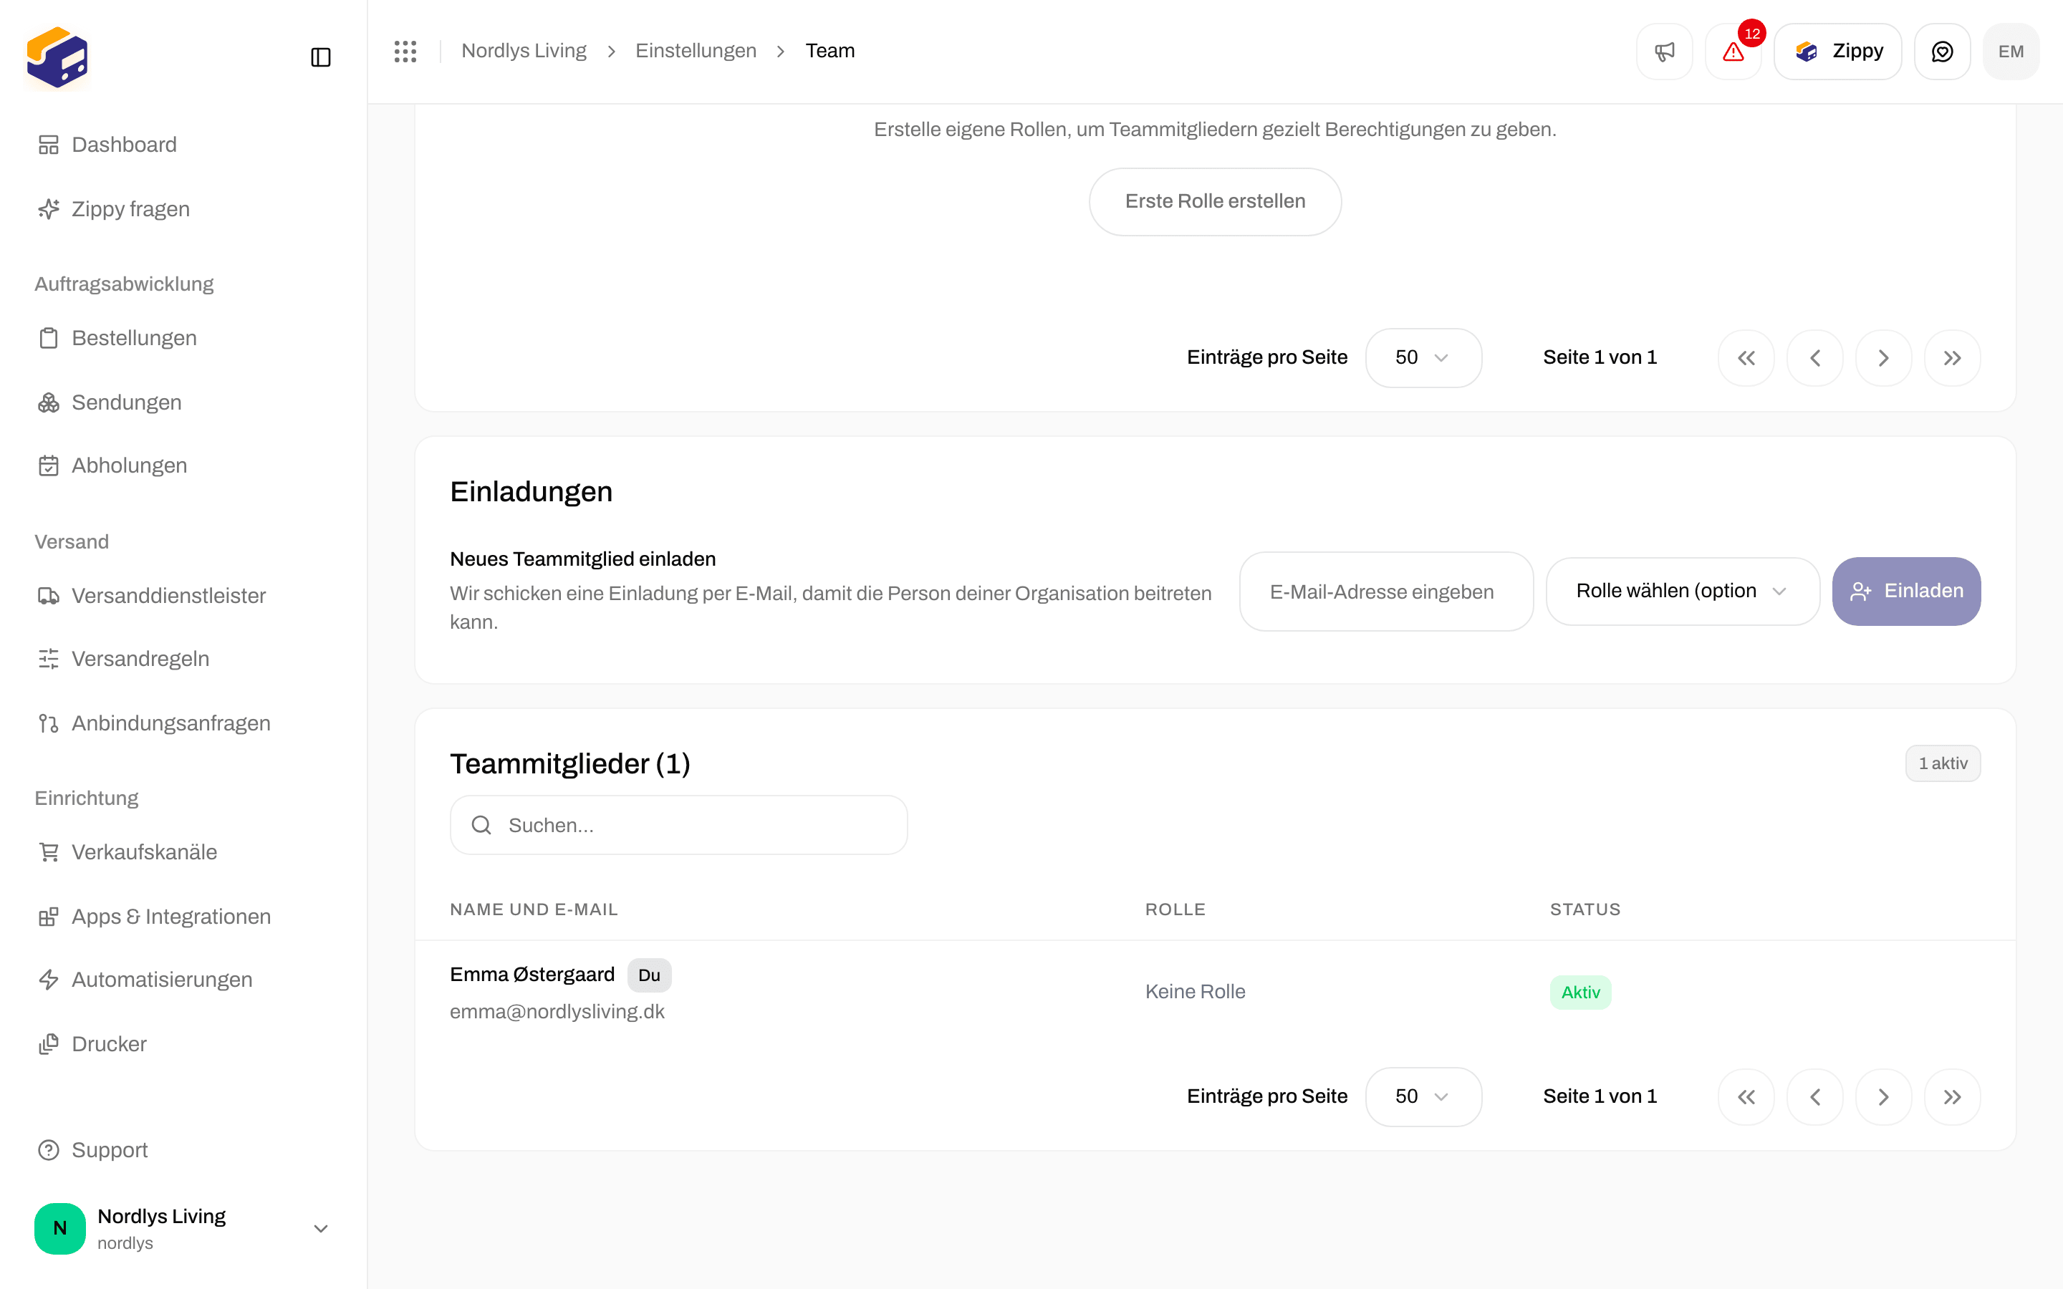Viewport: 2063px width, 1289px height.
Task: Collapse the sidebar with the panel icon
Action: pos(320,57)
